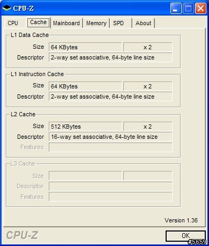Open the Mainboard tab
This screenshot has height=246, width=209.
pyautogui.click(x=66, y=23)
